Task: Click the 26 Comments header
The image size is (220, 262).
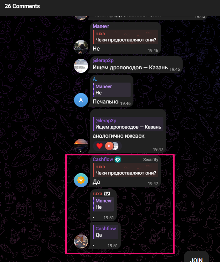Action: 22,6
